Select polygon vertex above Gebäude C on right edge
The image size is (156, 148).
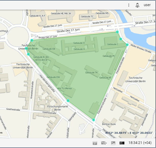(x=121, y=39)
